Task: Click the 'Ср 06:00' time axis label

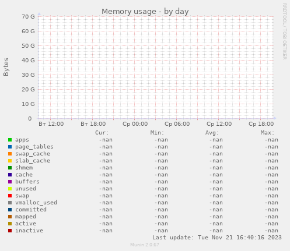Action: point(177,124)
